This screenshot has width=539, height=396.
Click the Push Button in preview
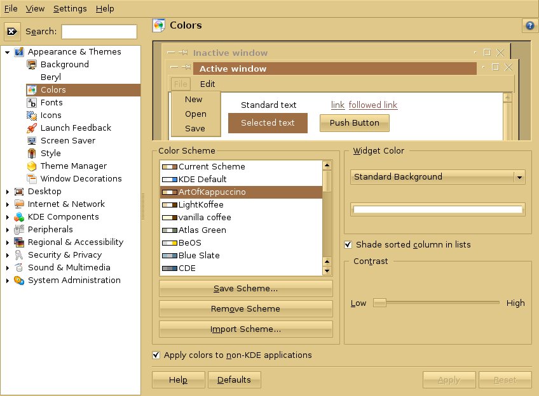click(355, 123)
